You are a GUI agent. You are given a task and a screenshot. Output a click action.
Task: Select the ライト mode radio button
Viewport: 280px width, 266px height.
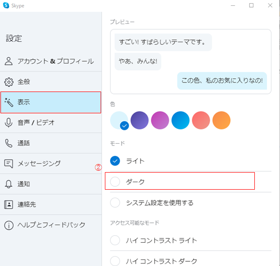pos(115,161)
